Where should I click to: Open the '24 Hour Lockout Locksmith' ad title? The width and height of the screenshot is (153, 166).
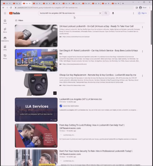click(96, 26)
